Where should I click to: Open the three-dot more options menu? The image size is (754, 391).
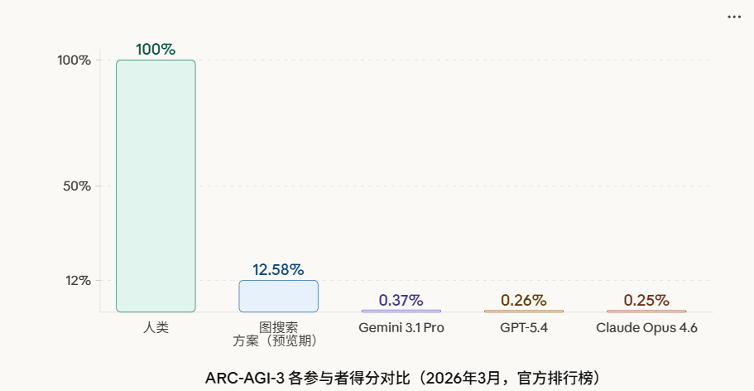click(x=734, y=17)
